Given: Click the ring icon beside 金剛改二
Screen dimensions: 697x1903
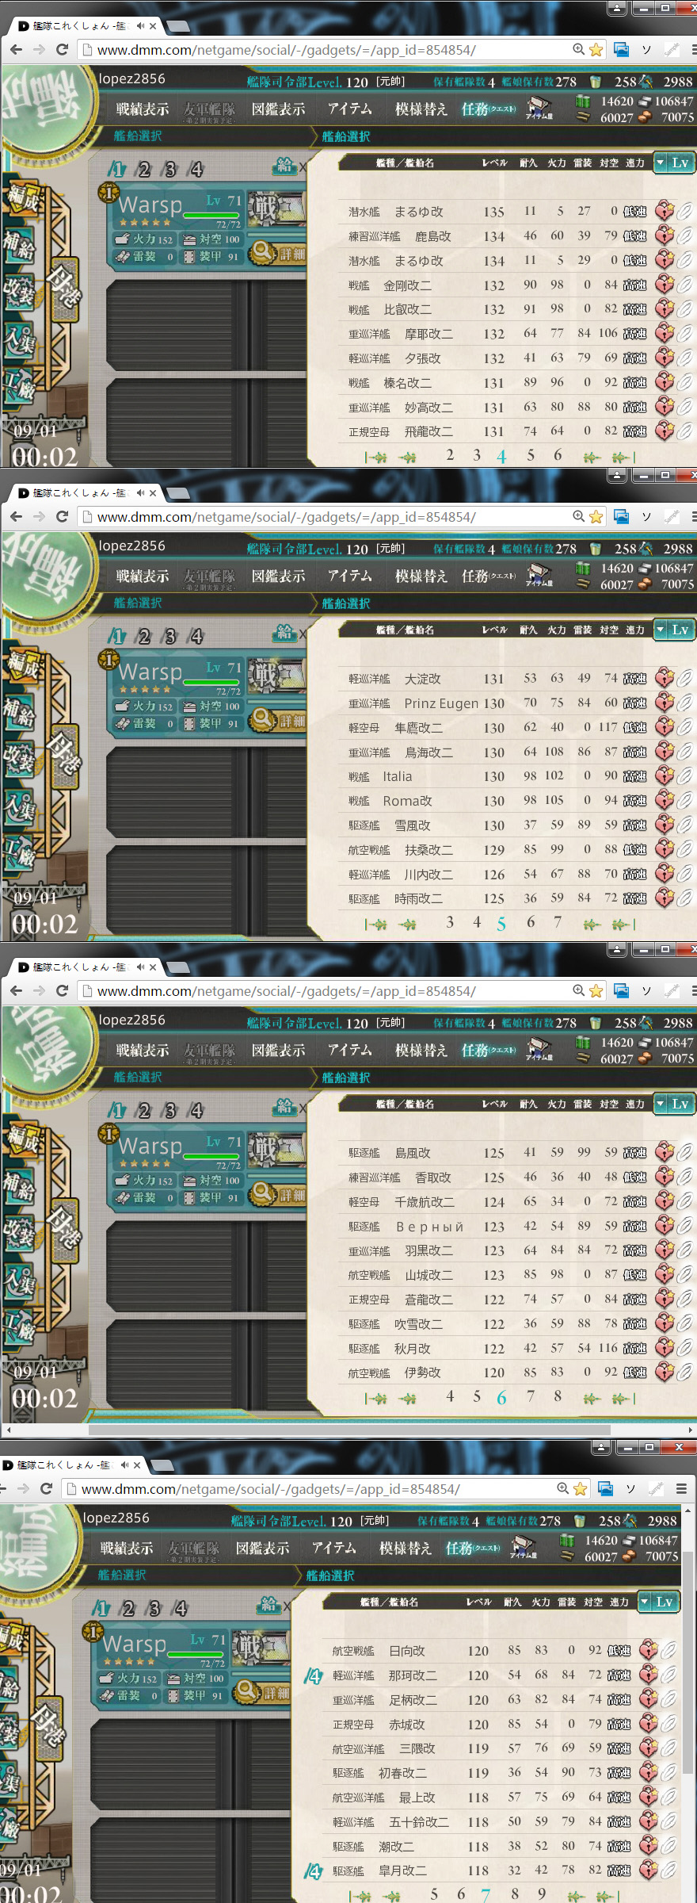Looking at the screenshot, I should tap(685, 285).
